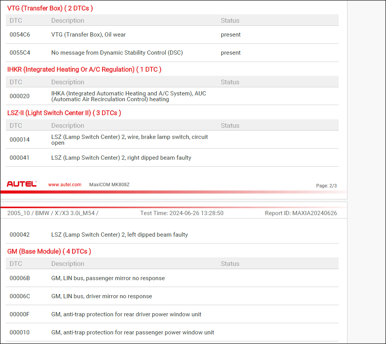Select vehicle info '2005_10 / BMW / X'/X3 3.0i_M54'
Image resolution: width=386 pixels, height=344 pixels.
click(x=53, y=213)
